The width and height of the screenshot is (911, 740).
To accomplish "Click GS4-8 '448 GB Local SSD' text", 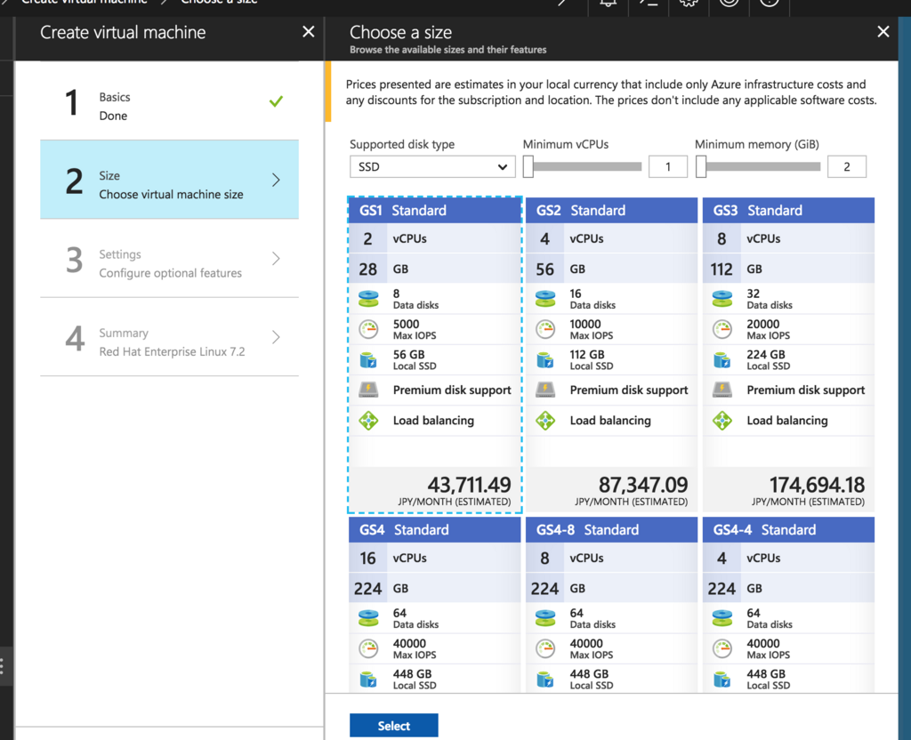I will [x=592, y=679].
